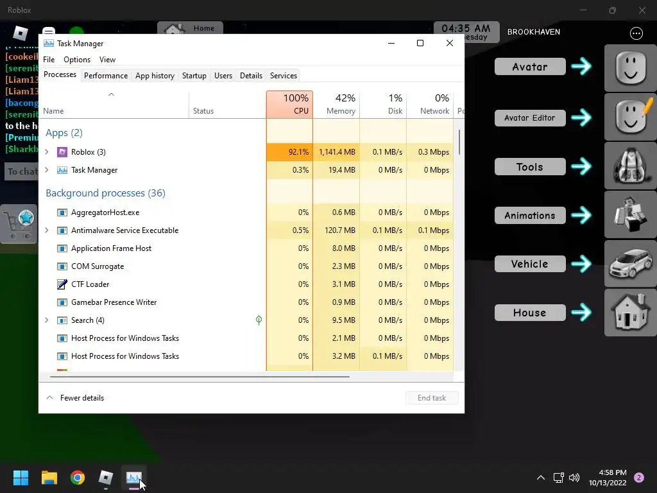The image size is (657, 493).
Task: Click the To chat input box
Action: [x=21, y=171]
